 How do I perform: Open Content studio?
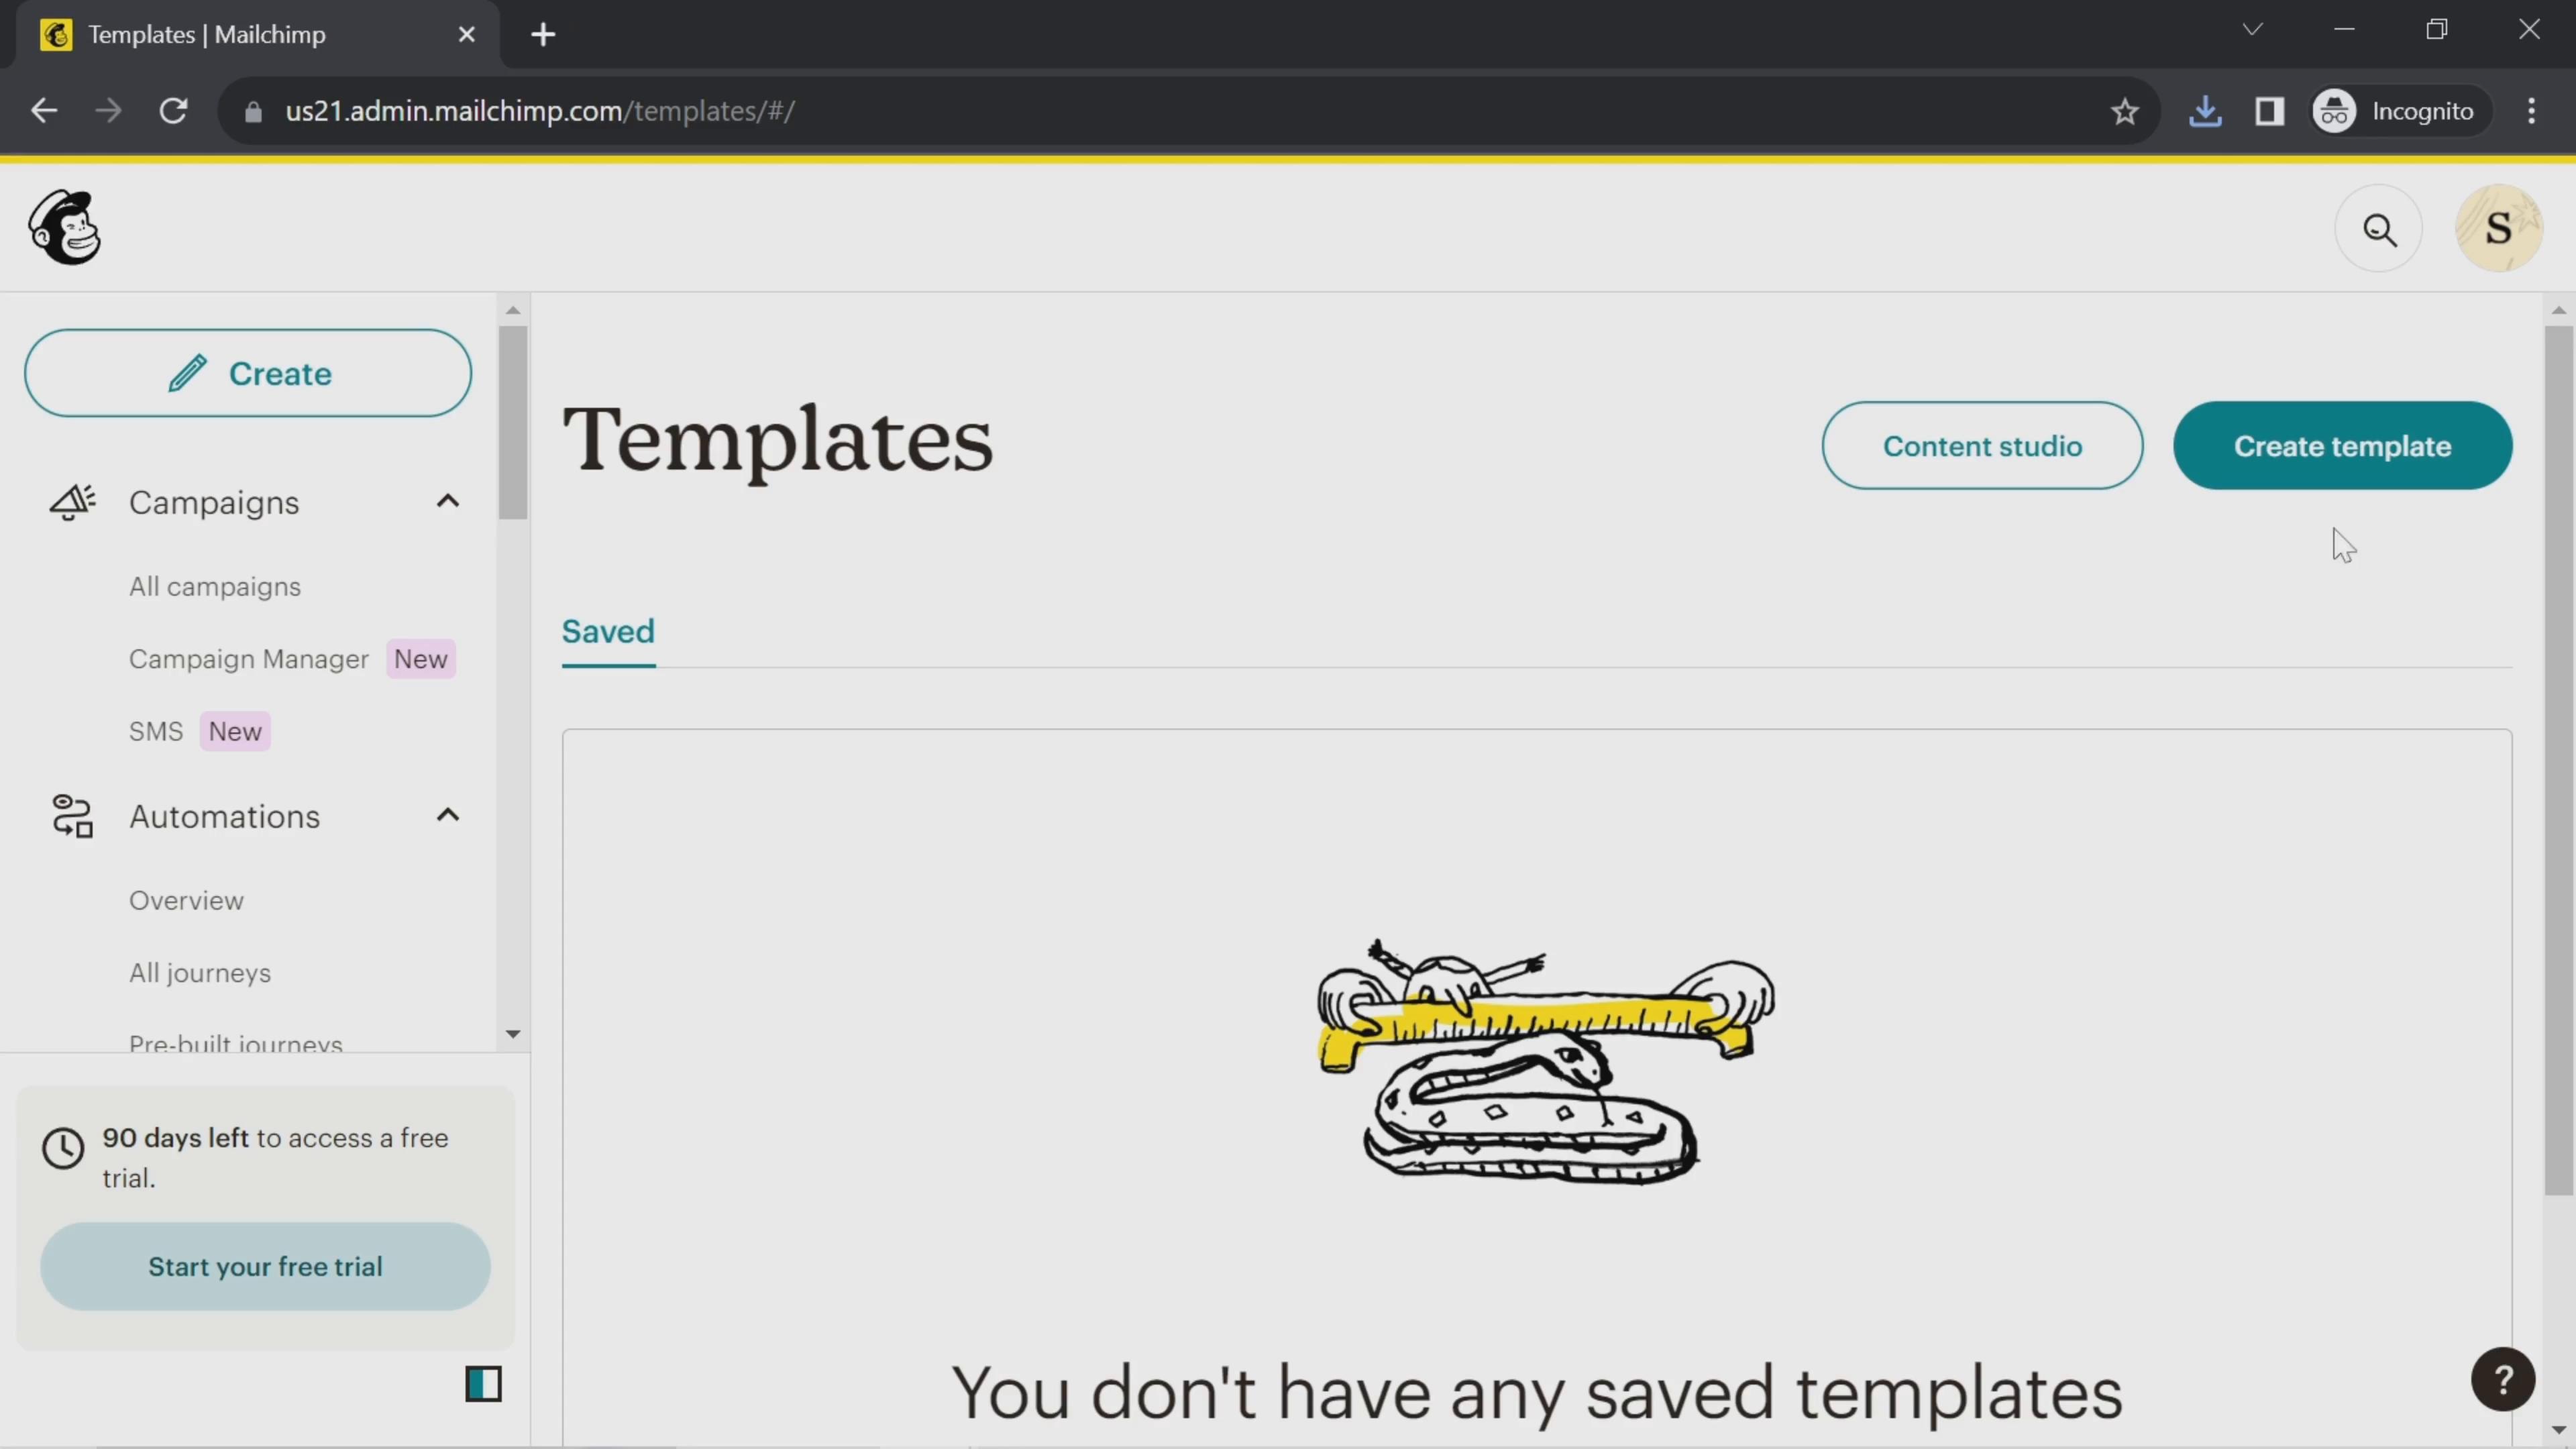(1982, 444)
